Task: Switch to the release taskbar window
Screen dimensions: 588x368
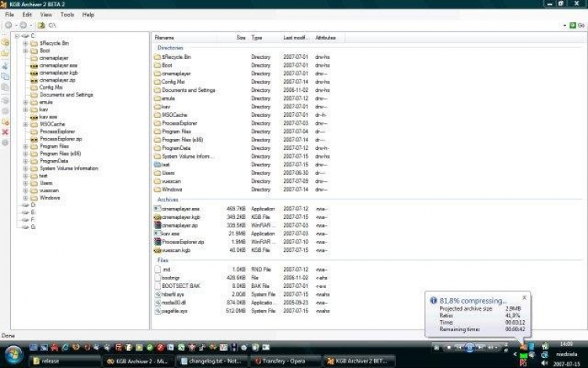Action: click(x=65, y=361)
